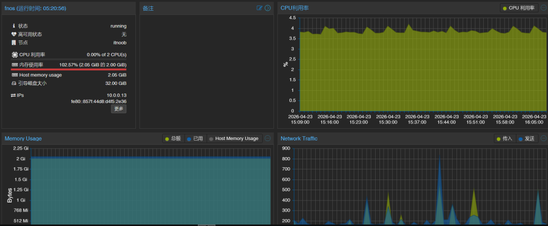Collapse the 备注 notes panel

coord(268,8)
